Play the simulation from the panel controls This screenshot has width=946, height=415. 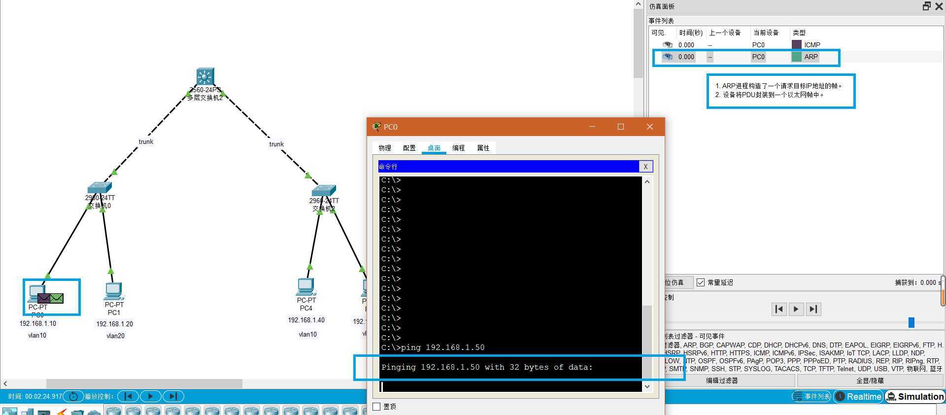pos(796,309)
